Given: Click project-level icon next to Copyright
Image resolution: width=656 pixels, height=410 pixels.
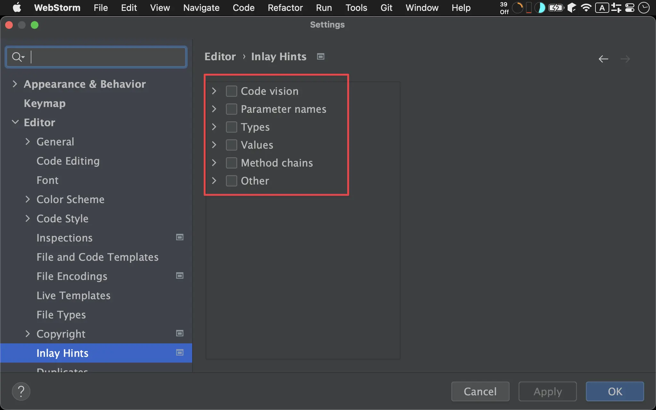Looking at the screenshot, I should coord(180,333).
